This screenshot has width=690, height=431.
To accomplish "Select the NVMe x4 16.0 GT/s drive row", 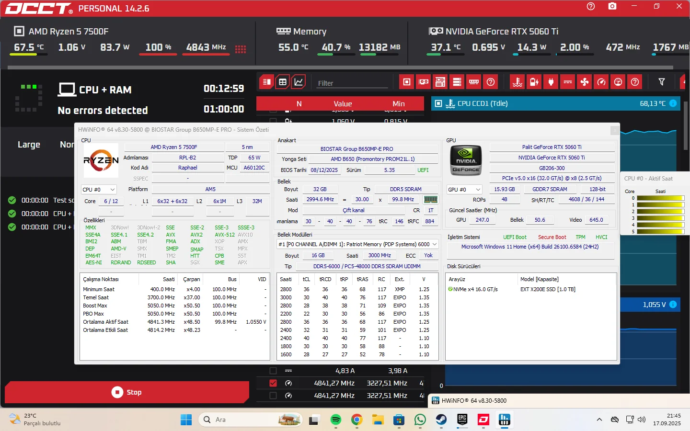I will (530, 289).
